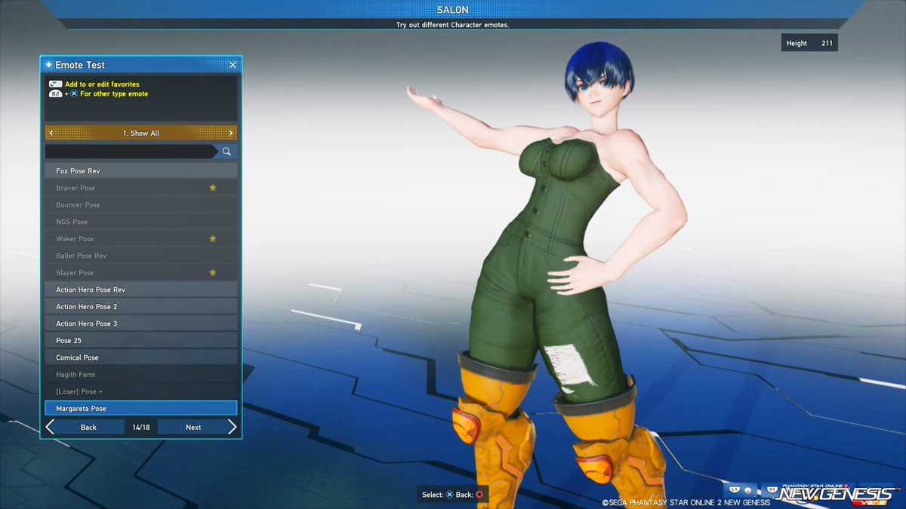Choose Action Hero Pose 3

coord(141,323)
